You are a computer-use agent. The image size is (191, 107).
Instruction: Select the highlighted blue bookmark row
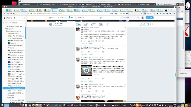14,88
